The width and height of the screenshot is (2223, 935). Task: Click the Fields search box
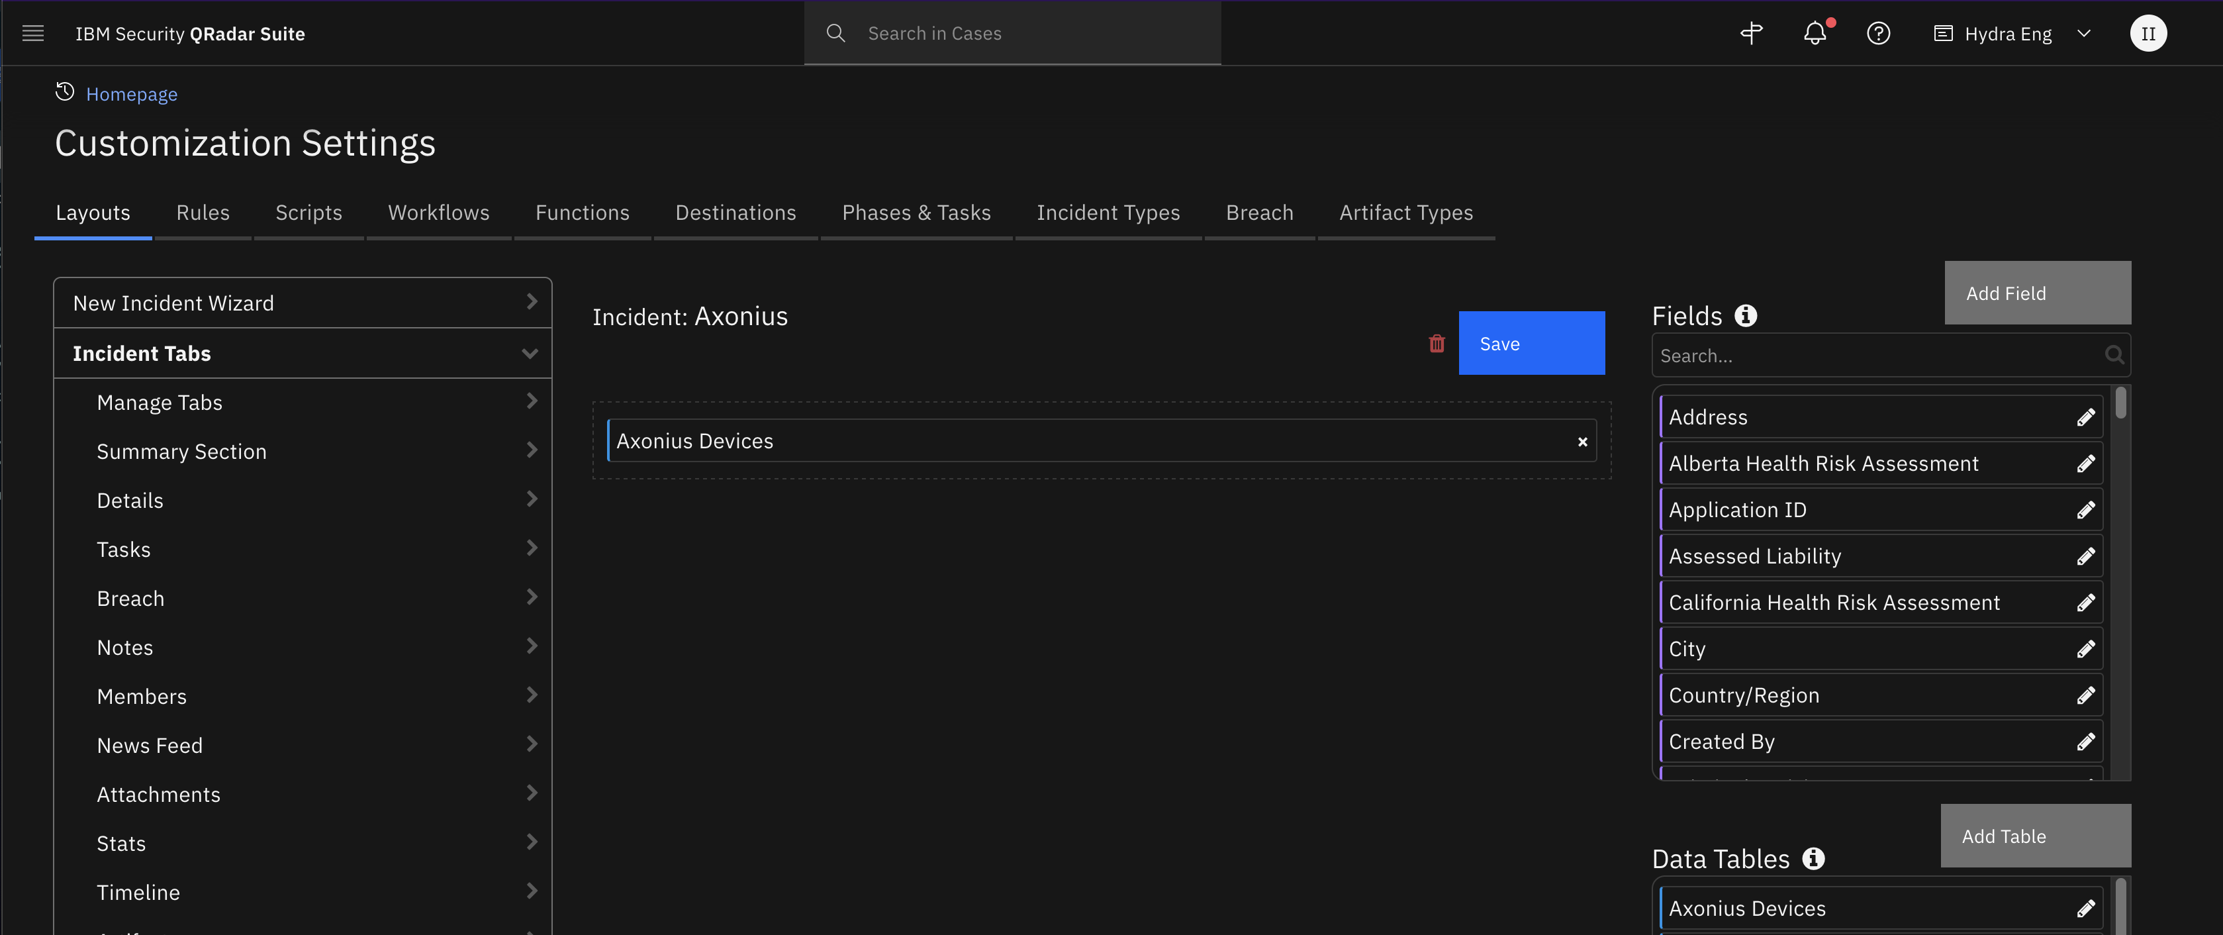pyautogui.click(x=1891, y=356)
